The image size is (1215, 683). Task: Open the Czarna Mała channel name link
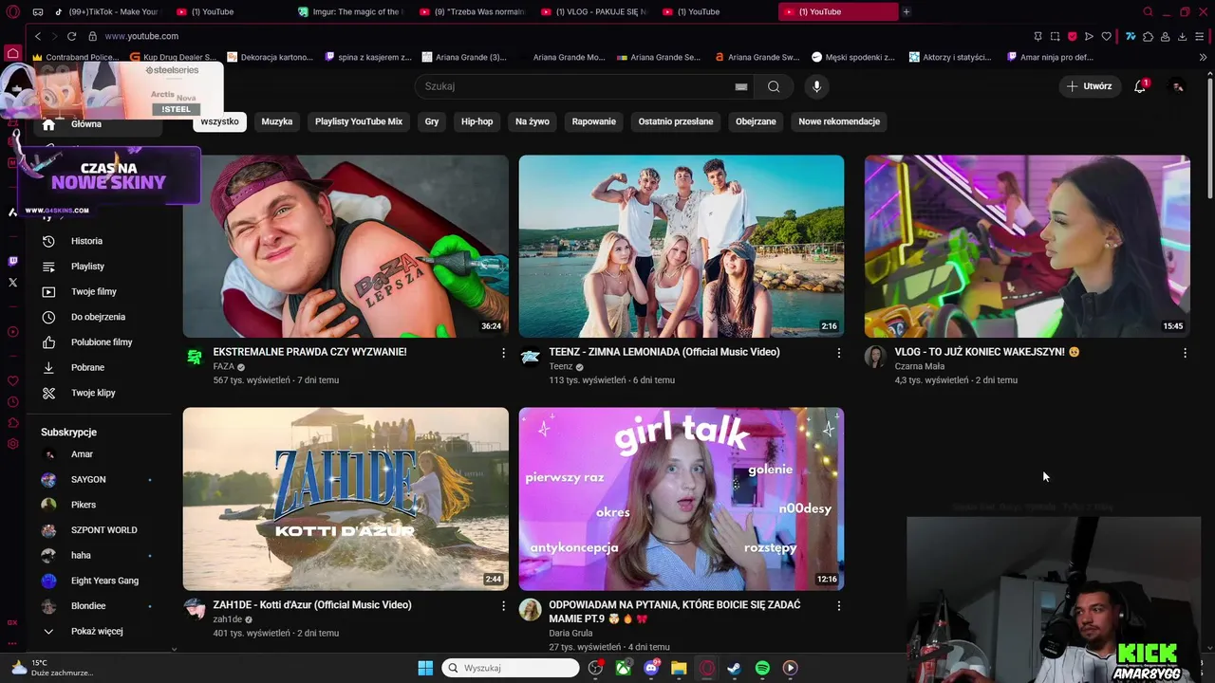click(x=920, y=366)
